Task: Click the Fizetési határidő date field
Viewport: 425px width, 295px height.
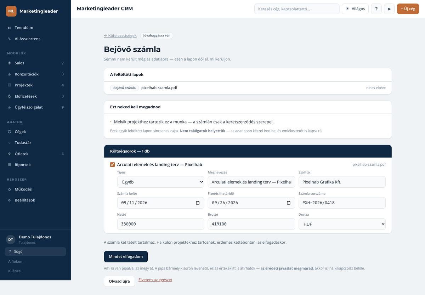Action: pyautogui.click(x=251, y=203)
